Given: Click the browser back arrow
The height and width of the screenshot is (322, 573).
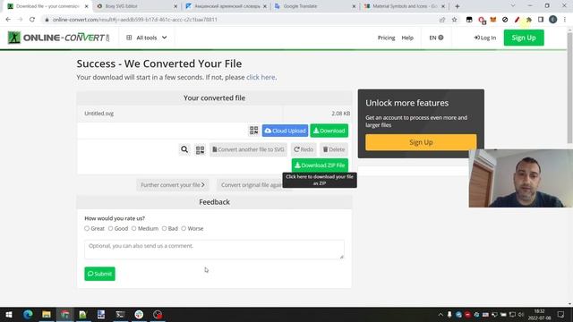Looking at the screenshot, I should click(8, 20).
